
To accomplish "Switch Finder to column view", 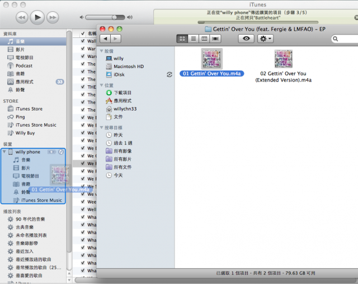I will pyautogui.click(x=204, y=38).
